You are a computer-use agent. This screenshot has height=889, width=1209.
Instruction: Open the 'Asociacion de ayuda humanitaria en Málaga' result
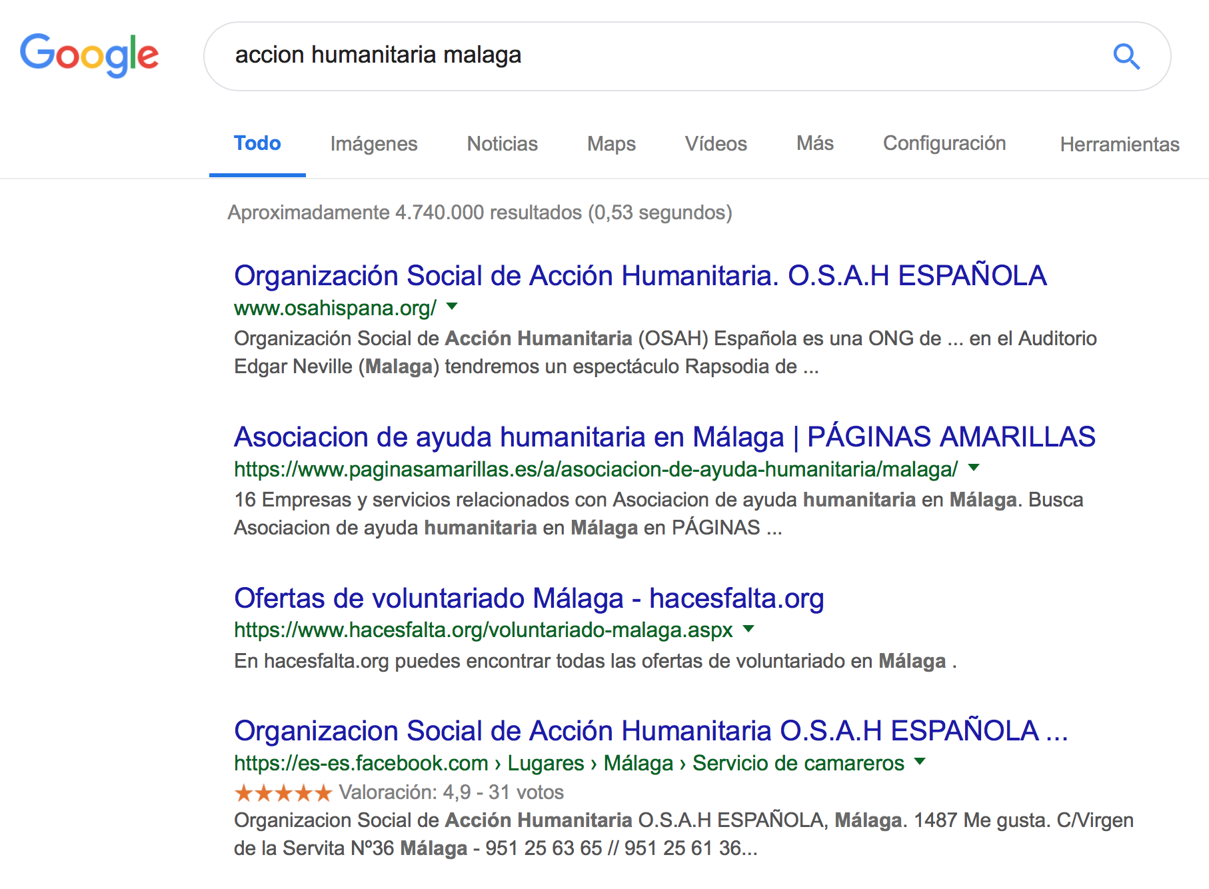pyautogui.click(x=664, y=437)
